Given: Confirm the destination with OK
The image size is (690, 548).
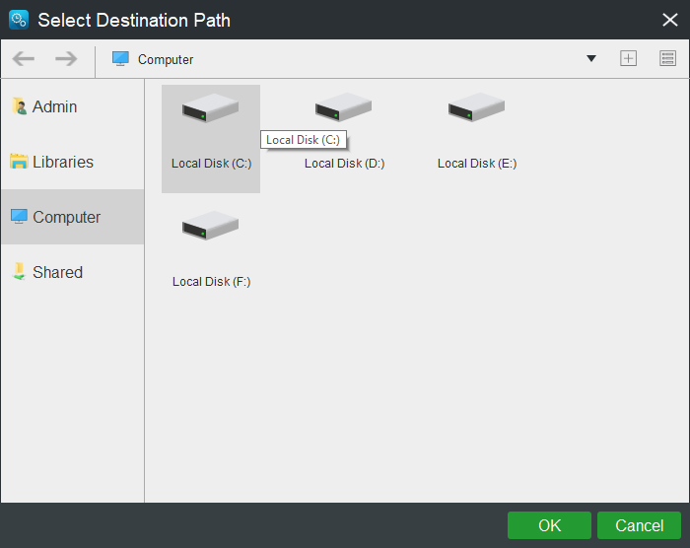Looking at the screenshot, I should click(x=549, y=525).
